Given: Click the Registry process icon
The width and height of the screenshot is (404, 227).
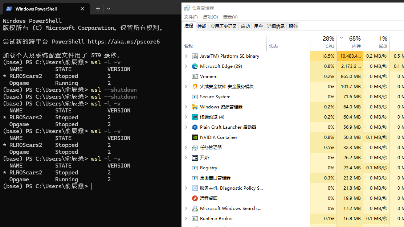Looking at the screenshot, I should point(195,168).
